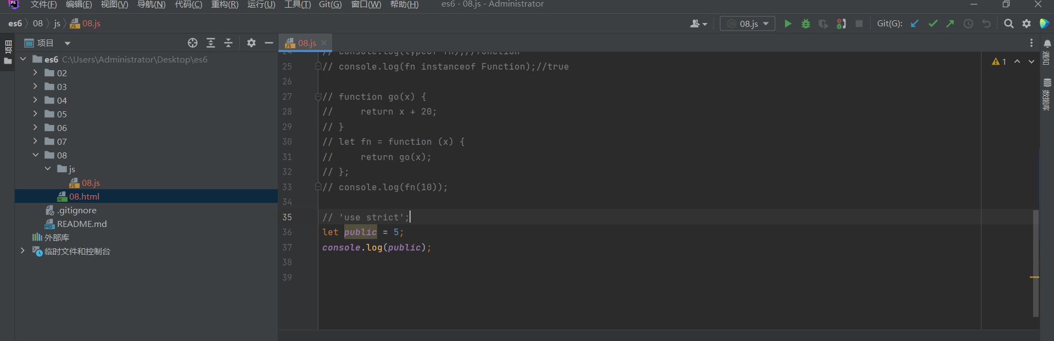Click js breadcrumb in navigation bar

[x=57, y=24]
